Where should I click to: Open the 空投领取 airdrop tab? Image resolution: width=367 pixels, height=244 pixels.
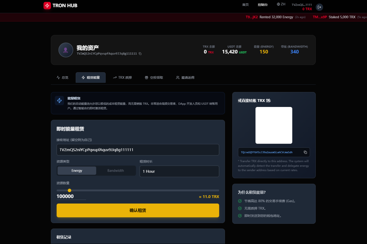[154, 78]
